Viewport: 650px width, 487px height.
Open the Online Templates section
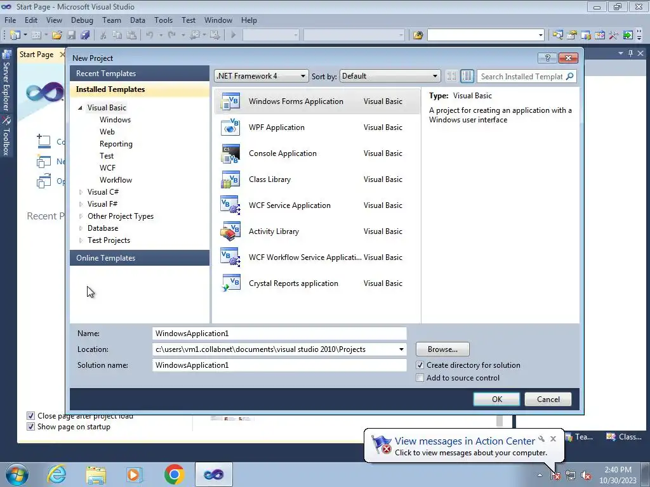coord(140,257)
